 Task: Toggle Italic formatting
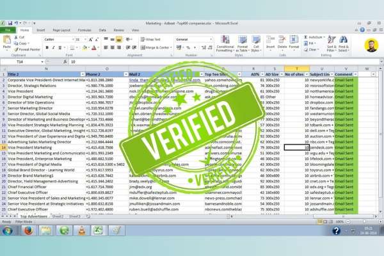(53, 47)
